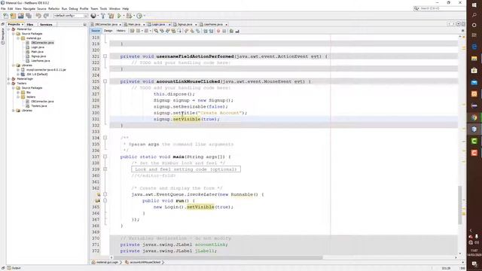Click the Redo arrow icon

[46, 16]
